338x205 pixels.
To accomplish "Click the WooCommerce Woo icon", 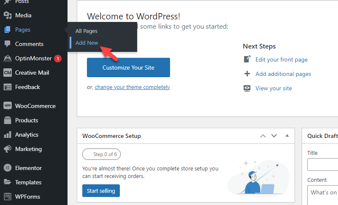I will point(8,106).
